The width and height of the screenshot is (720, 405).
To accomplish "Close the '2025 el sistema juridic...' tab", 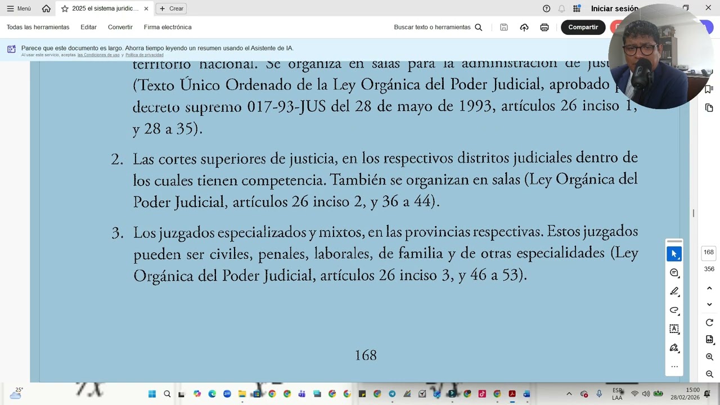I will point(146,8).
